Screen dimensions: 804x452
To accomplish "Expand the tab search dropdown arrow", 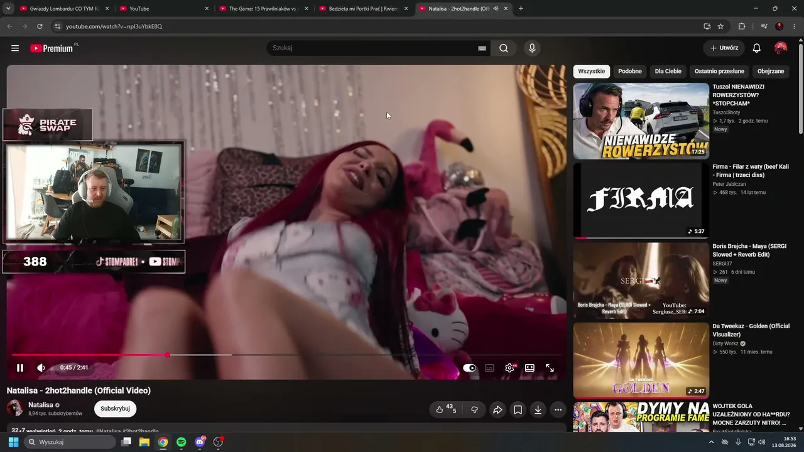I will pyautogui.click(x=8, y=9).
